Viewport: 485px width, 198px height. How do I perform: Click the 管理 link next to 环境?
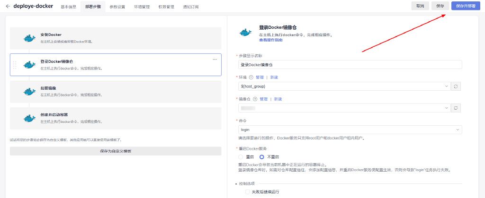click(x=260, y=77)
